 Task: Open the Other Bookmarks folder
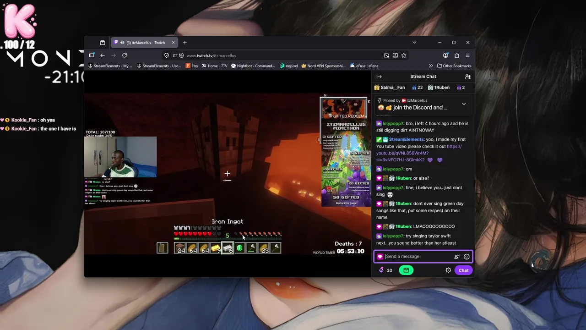pyautogui.click(x=454, y=66)
